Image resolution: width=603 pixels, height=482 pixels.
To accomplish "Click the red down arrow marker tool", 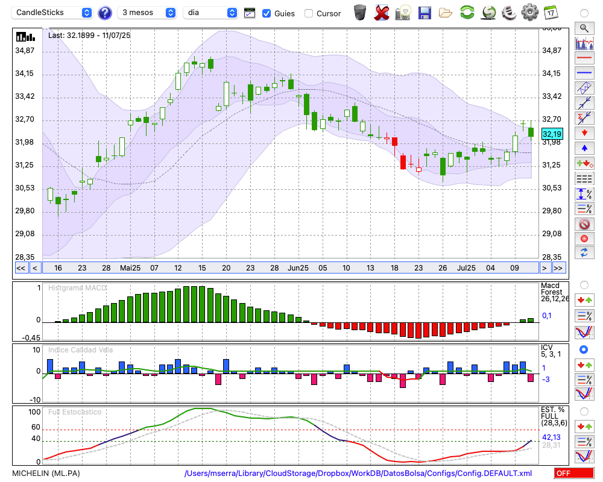I will point(584,133).
